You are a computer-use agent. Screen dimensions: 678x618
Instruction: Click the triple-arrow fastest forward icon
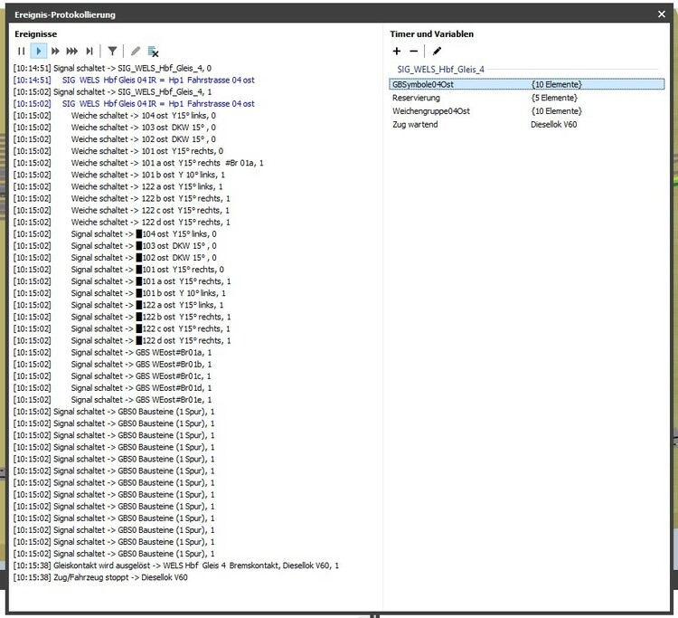pyautogui.click(x=72, y=52)
